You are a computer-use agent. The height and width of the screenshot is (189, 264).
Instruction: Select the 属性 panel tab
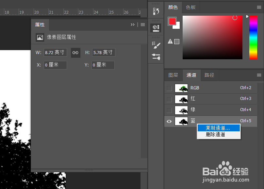pyautogui.click(x=40, y=25)
